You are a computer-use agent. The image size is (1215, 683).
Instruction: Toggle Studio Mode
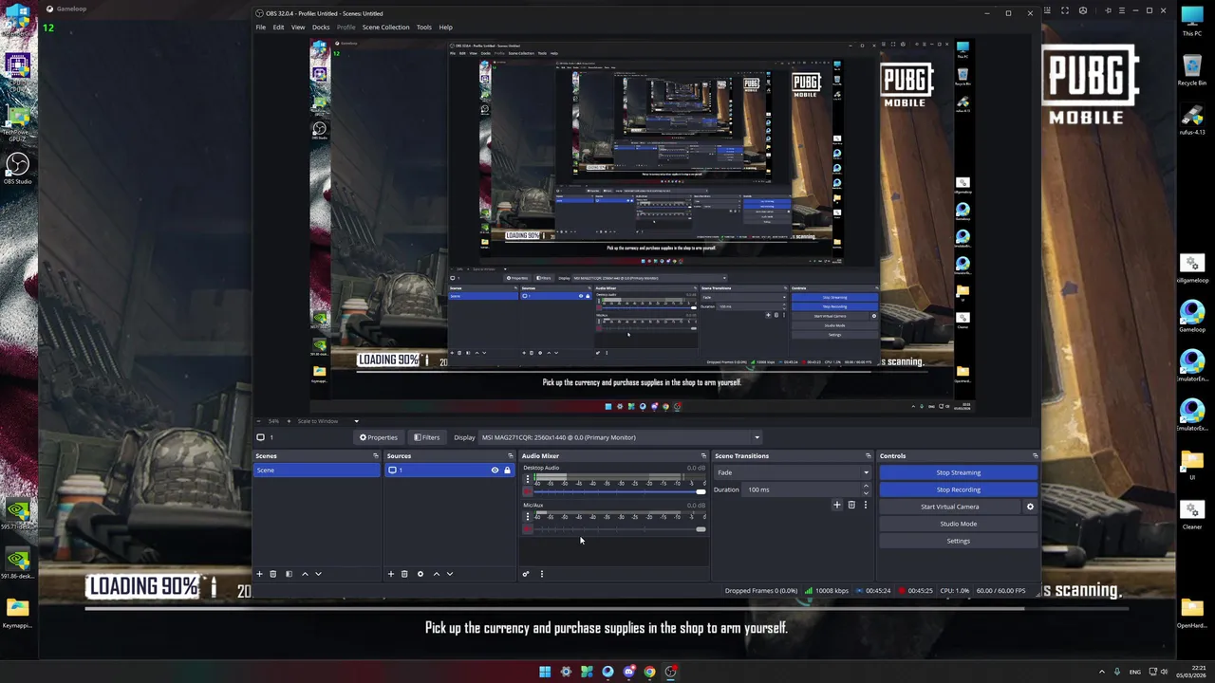(x=958, y=524)
